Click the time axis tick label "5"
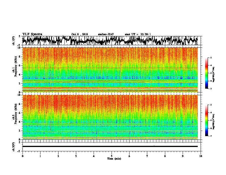 112,156
